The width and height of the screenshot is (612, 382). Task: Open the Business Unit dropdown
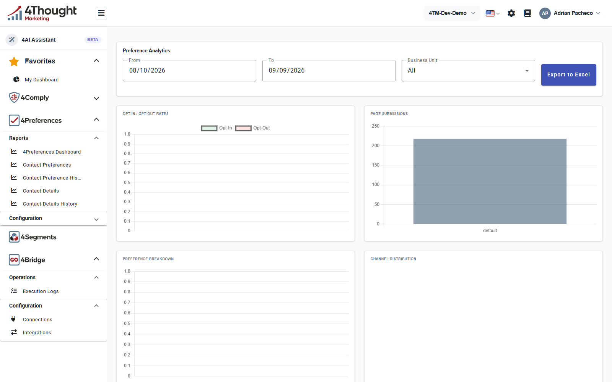[x=468, y=71]
